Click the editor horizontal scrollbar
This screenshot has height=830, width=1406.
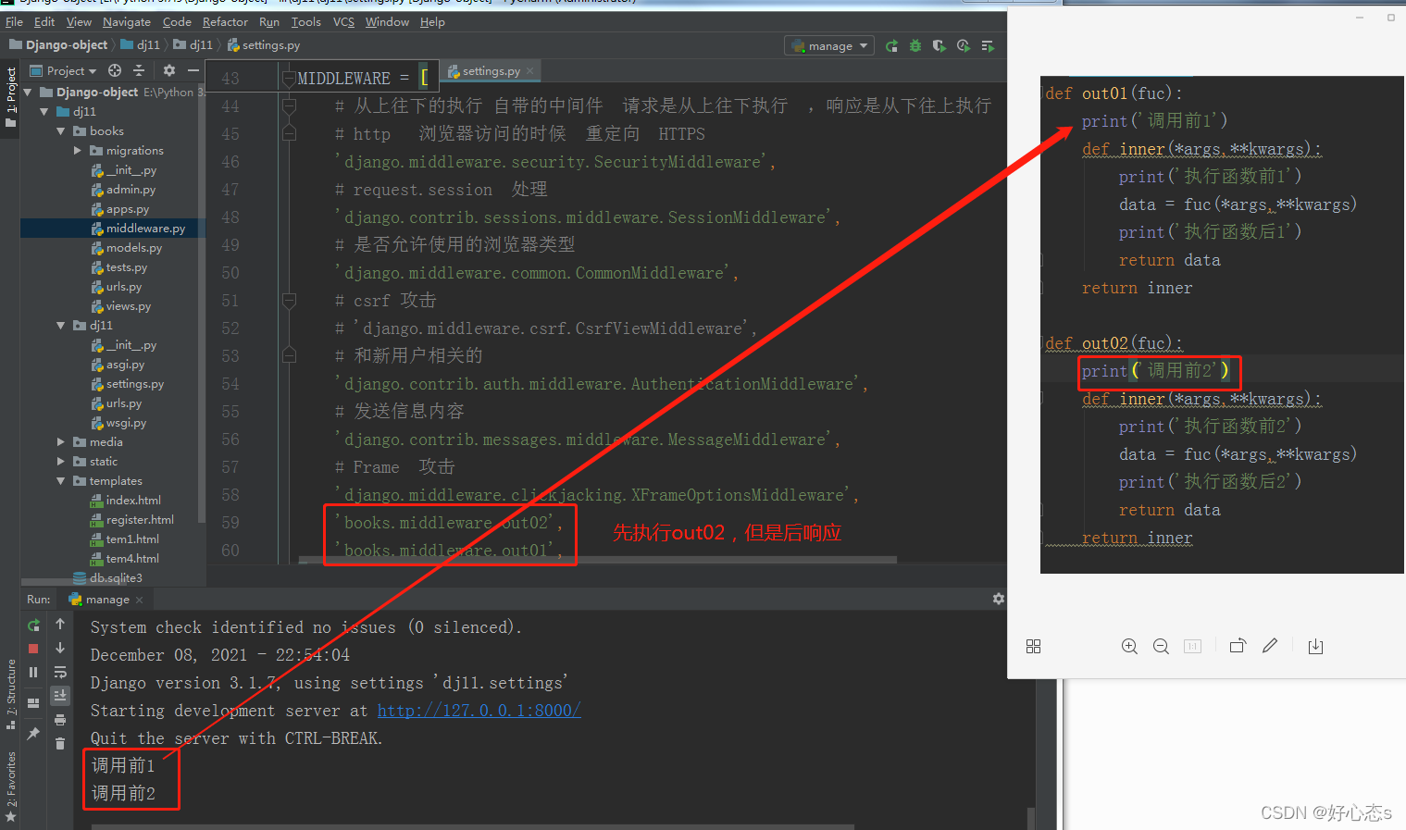pos(598,560)
